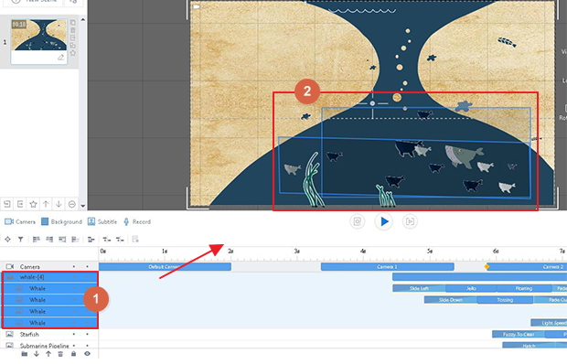Select the Camera 1 clip on timeline
Viewport: 567px width, 364px height.
[x=387, y=267]
